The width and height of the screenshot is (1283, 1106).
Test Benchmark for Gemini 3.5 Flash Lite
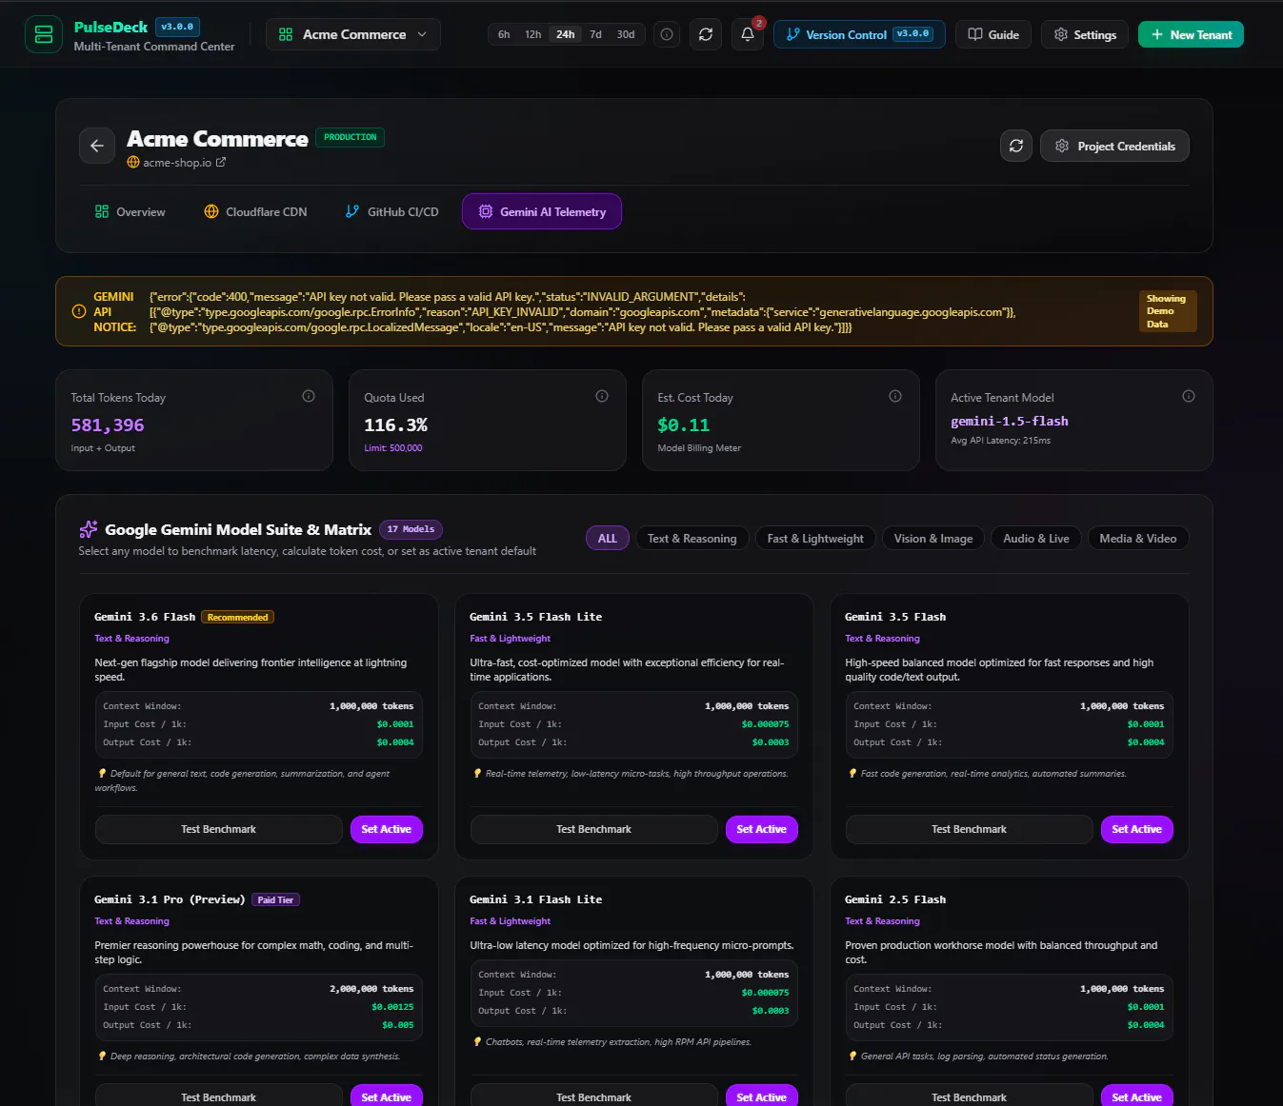pos(594,829)
